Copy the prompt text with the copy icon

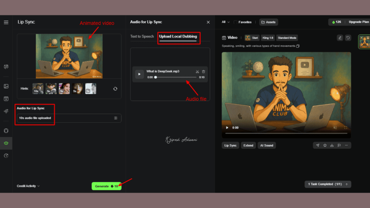point(298,46)
